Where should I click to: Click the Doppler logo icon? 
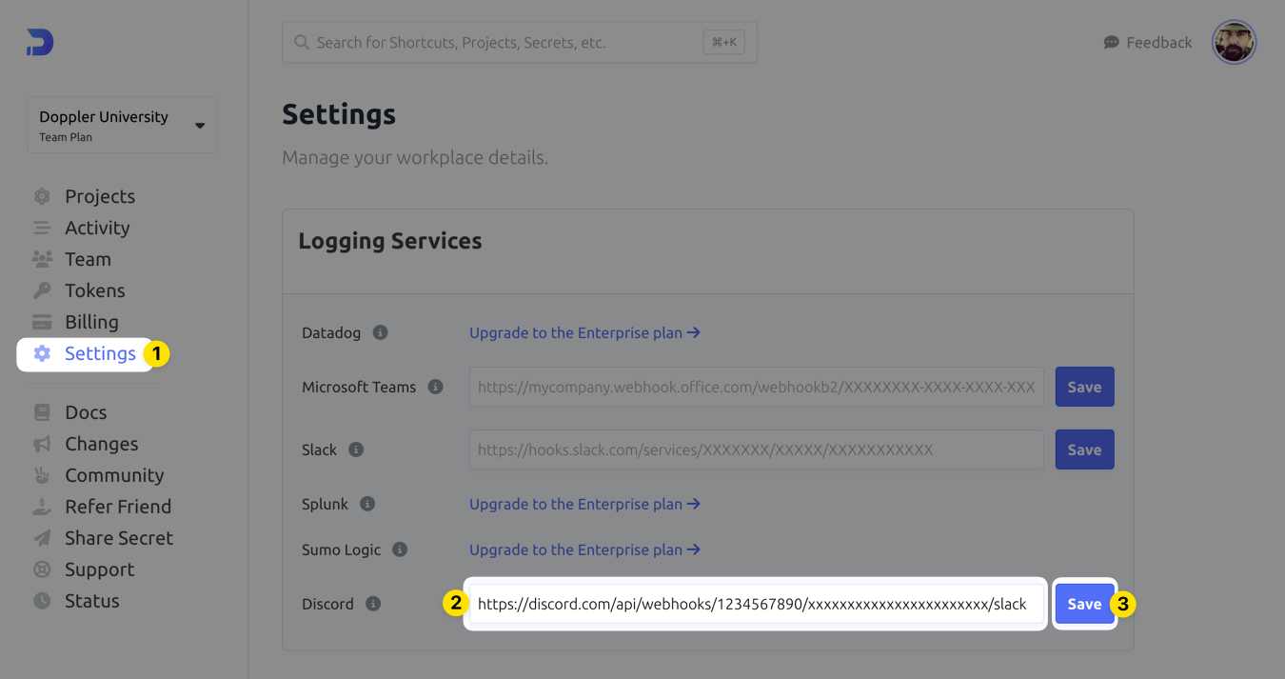[x=40, y=42]
